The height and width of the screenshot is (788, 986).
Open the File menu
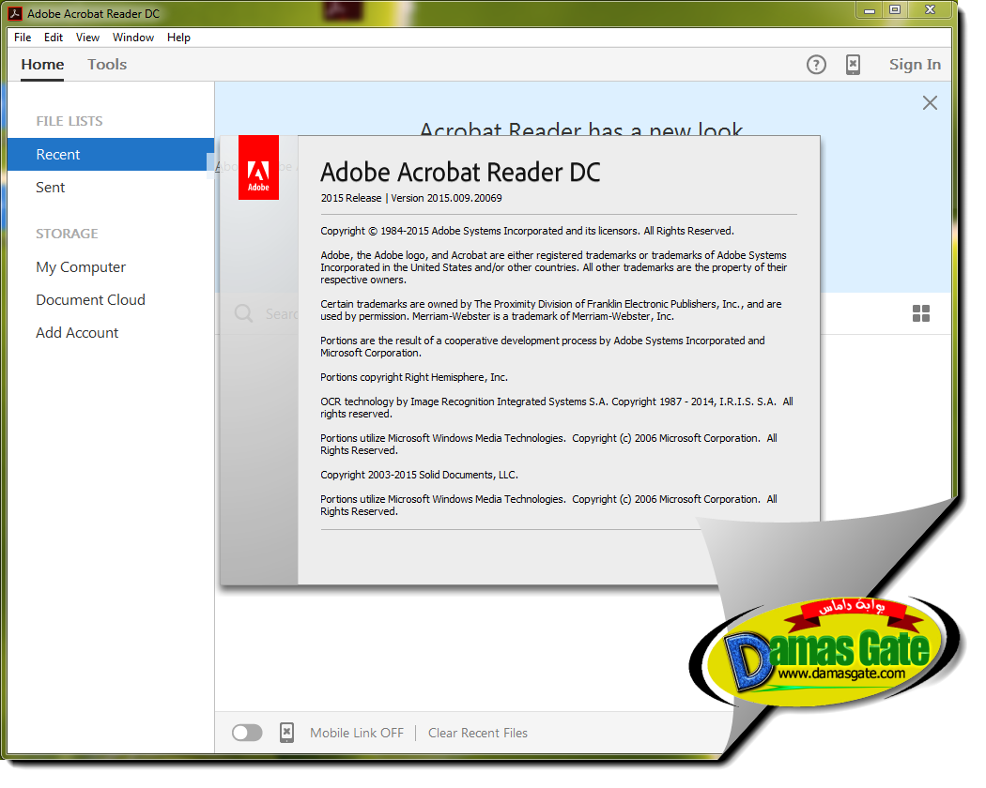point(23,38)
